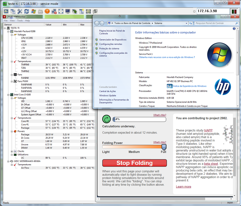The image size is (241, 206).
Task: Click the Folding Power slider handle
Action: [x=164, y=147]
